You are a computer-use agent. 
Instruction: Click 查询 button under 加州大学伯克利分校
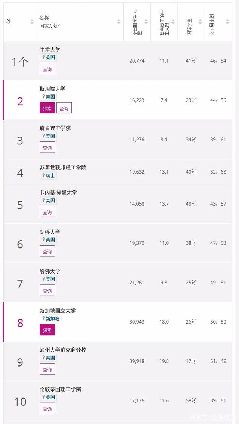pos(47,370)
